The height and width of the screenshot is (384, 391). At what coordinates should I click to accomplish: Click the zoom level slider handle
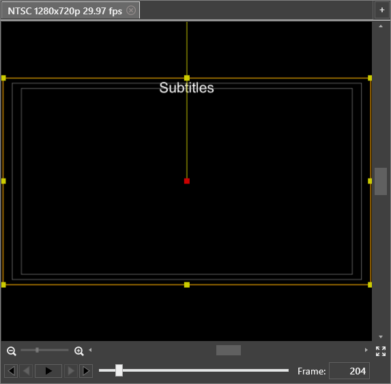pyautogui.click(x=37, y=350)
